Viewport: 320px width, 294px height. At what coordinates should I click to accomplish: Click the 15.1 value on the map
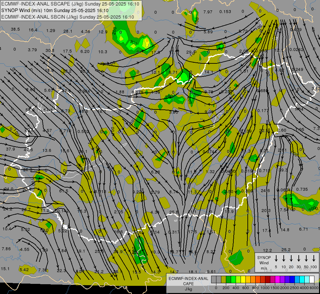coord(5,269)
